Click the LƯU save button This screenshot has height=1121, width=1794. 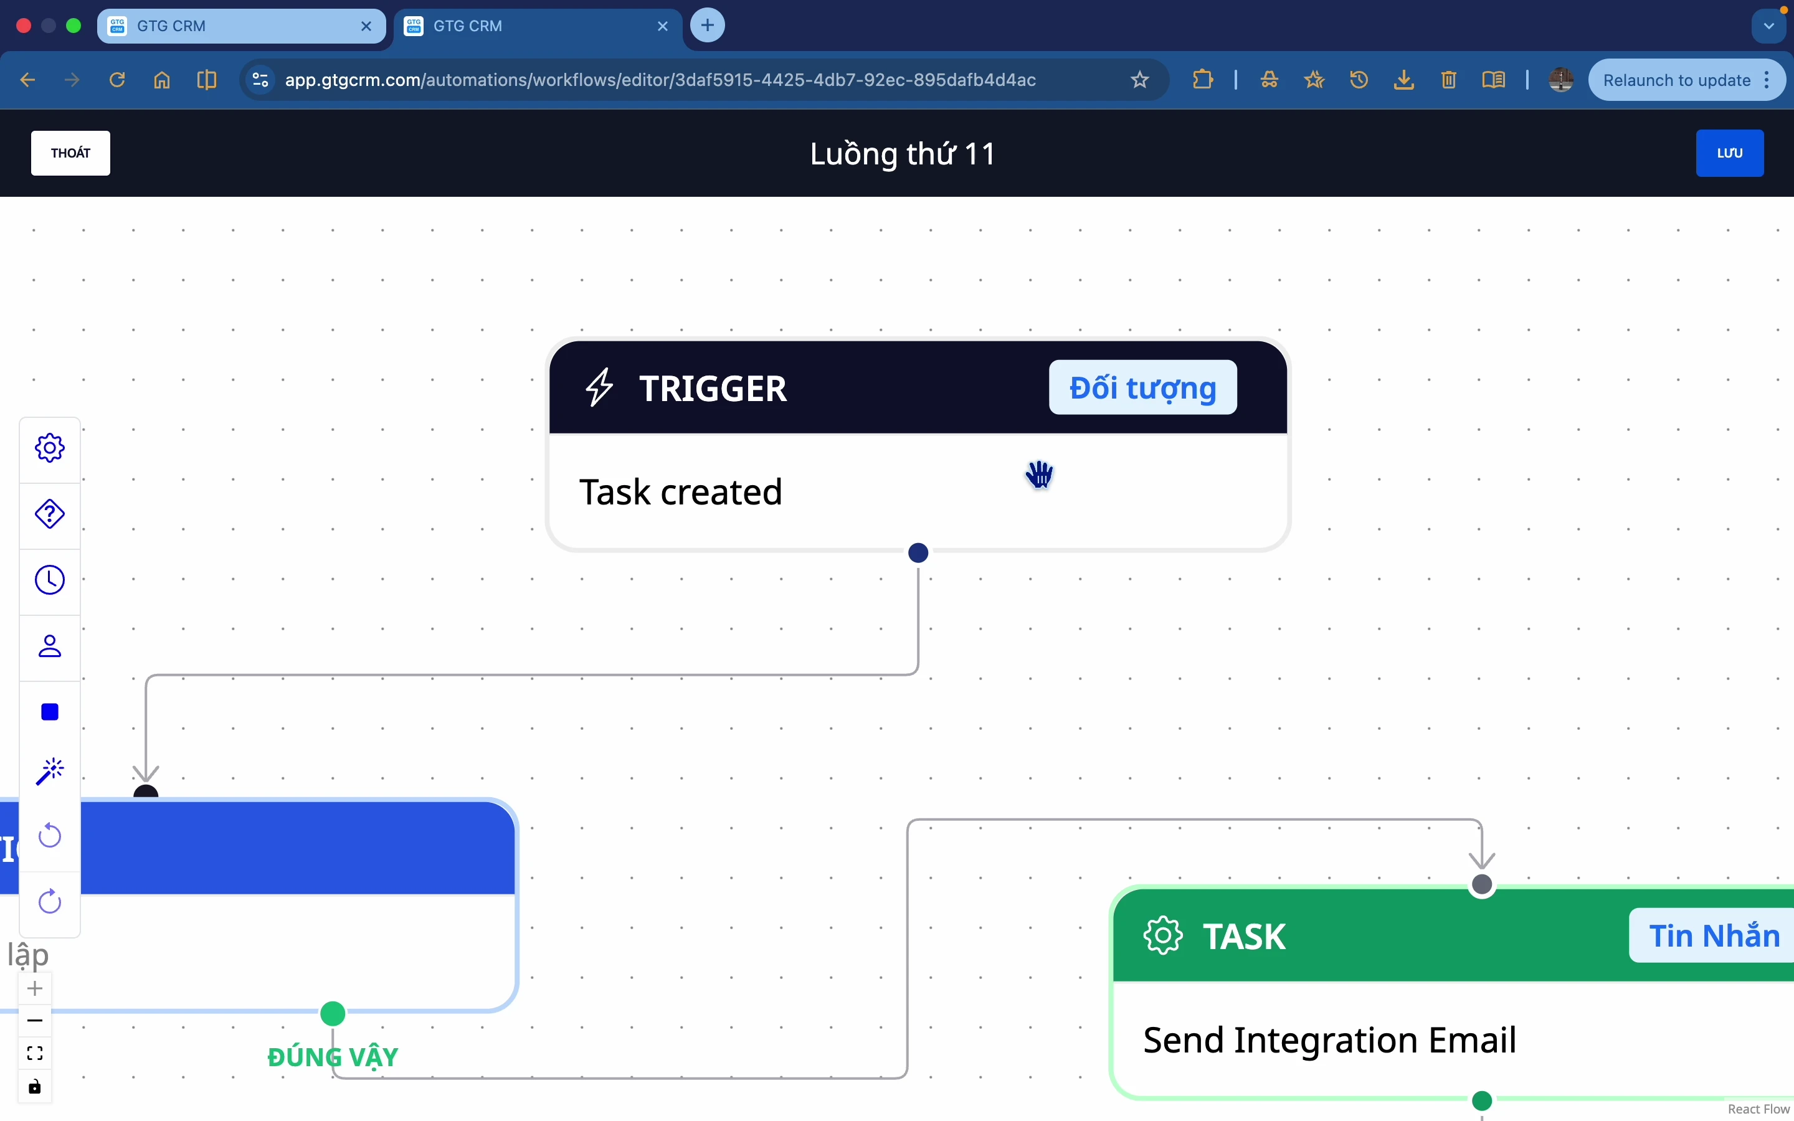[x=1729, y=153]
